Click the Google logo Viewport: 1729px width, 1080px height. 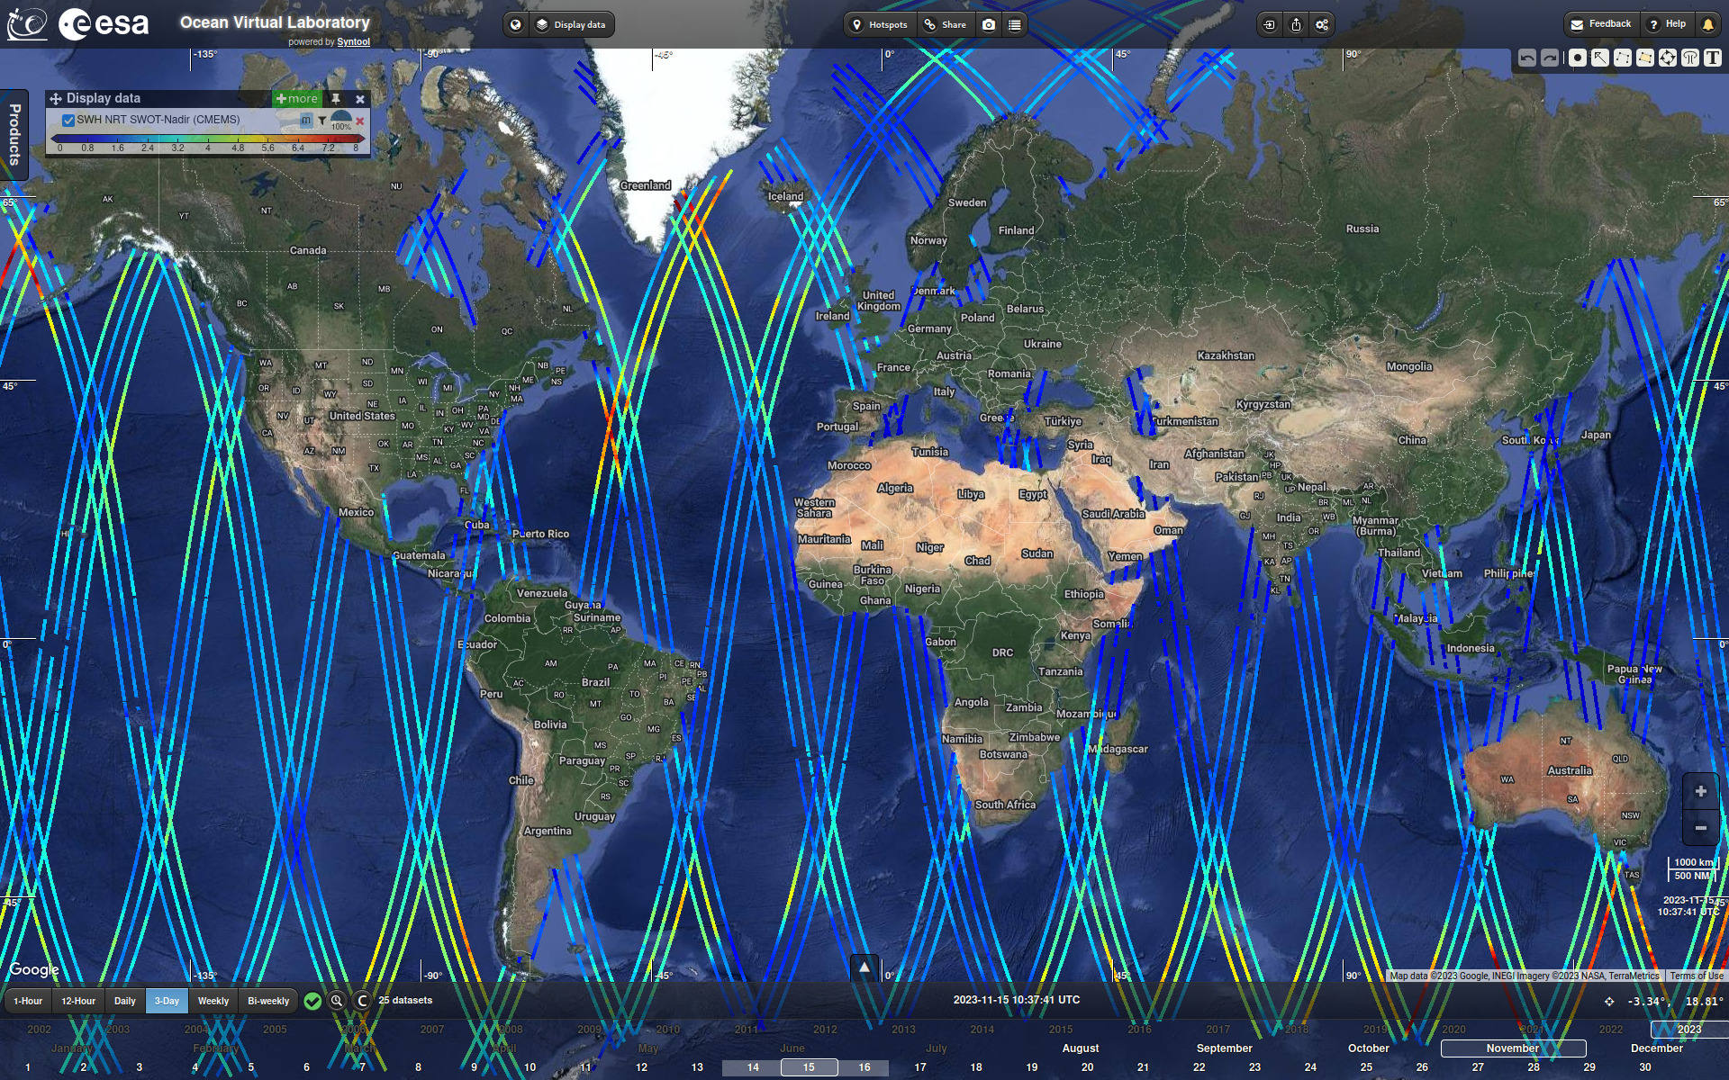(34, 969)
